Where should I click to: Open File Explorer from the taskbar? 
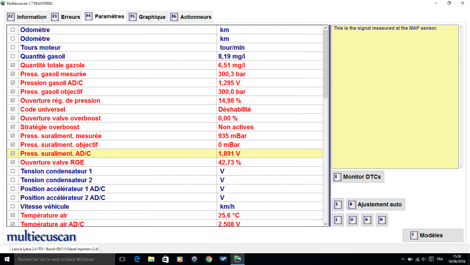point(151,259)
